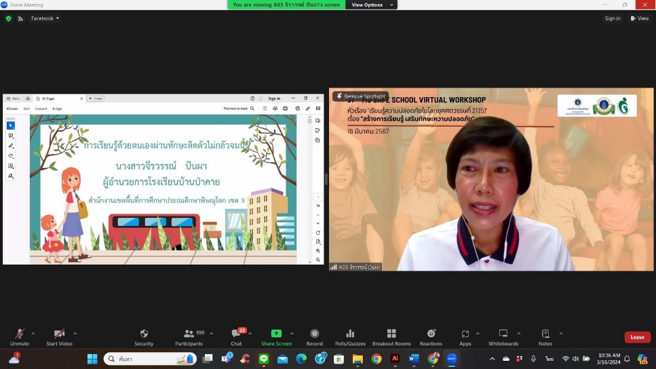Click the upload to cloud icon in Acrobat
Viewport: 656px width, 369px height.
point(275,109)
